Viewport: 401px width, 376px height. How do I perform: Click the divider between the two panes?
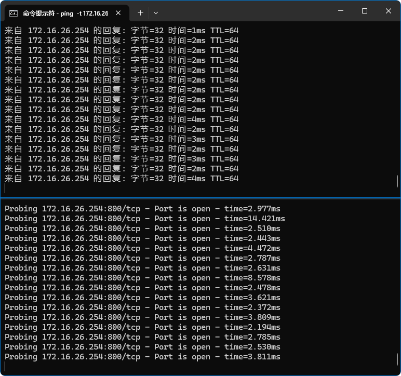(x=200, y=198)
